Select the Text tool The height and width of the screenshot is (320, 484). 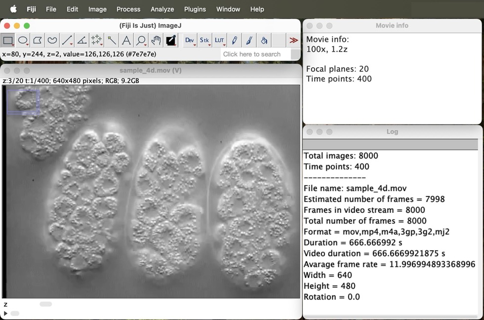point(126,40)
